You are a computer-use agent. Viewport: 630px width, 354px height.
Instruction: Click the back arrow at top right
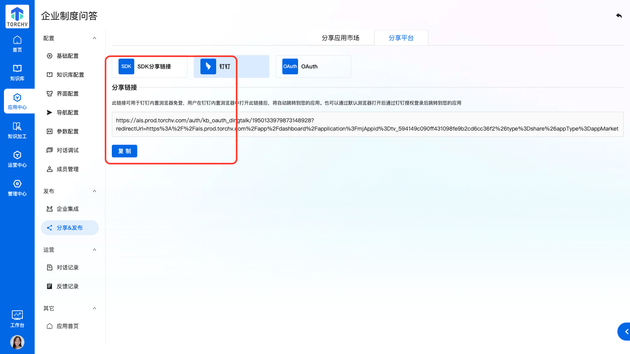619,16
